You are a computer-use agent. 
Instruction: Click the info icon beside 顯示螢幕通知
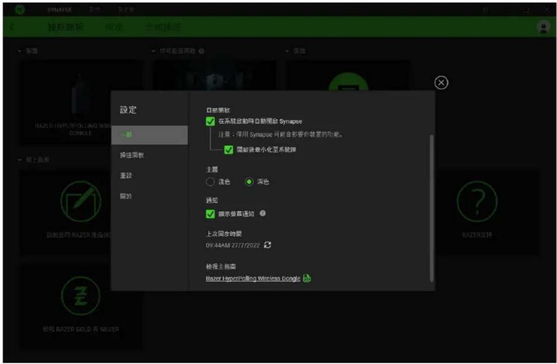263,213
